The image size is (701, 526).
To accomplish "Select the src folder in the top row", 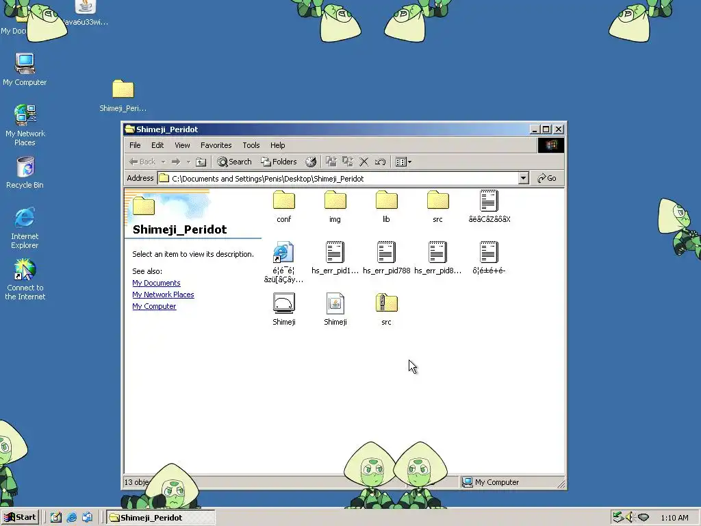I will click(x=437, y=207).
